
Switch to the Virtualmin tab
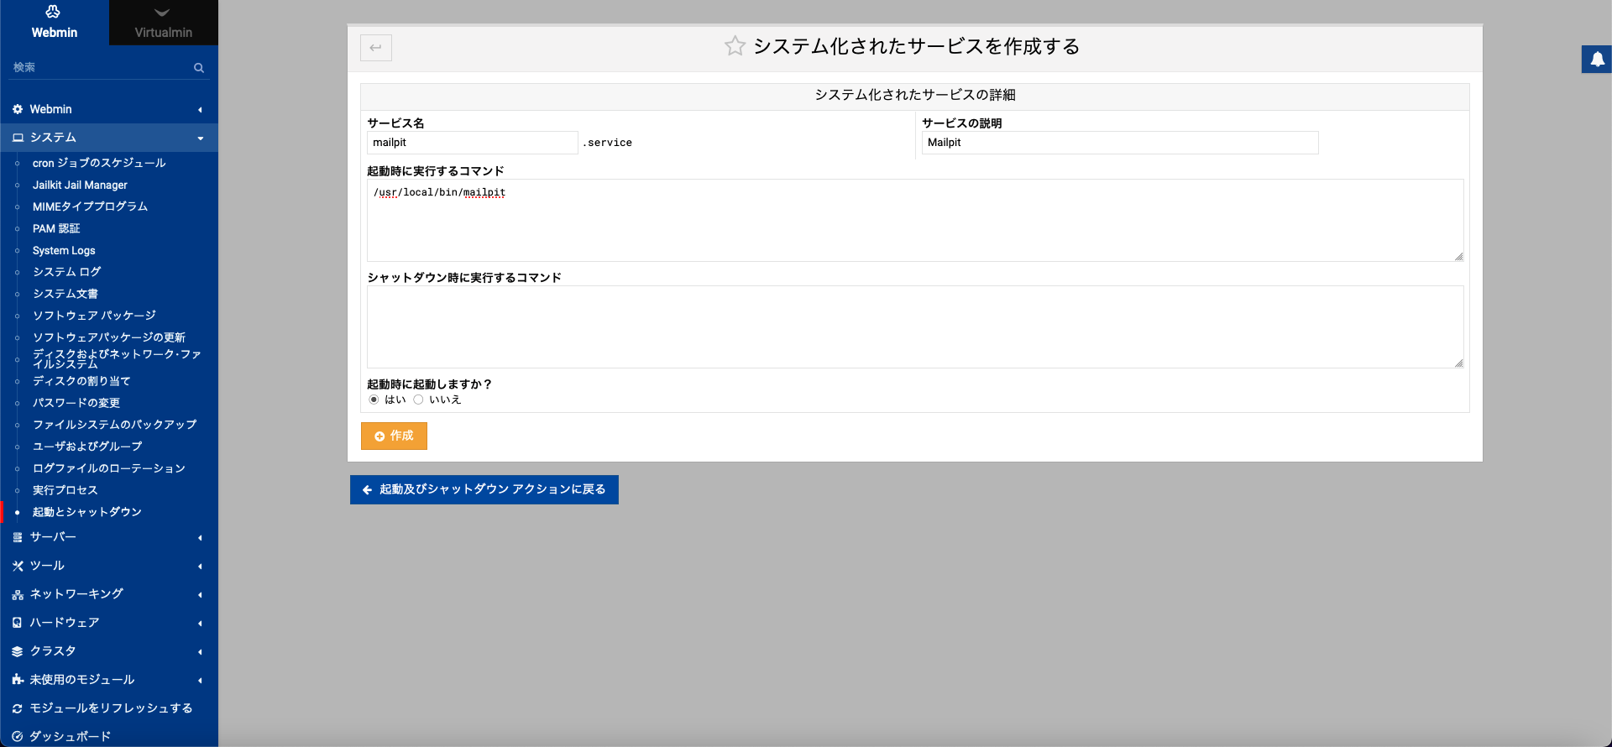(164, 23)
